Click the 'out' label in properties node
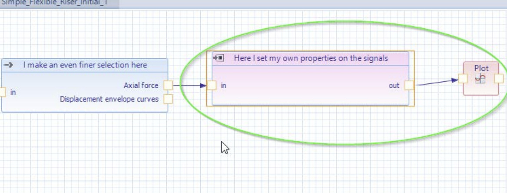 point(394,86)
